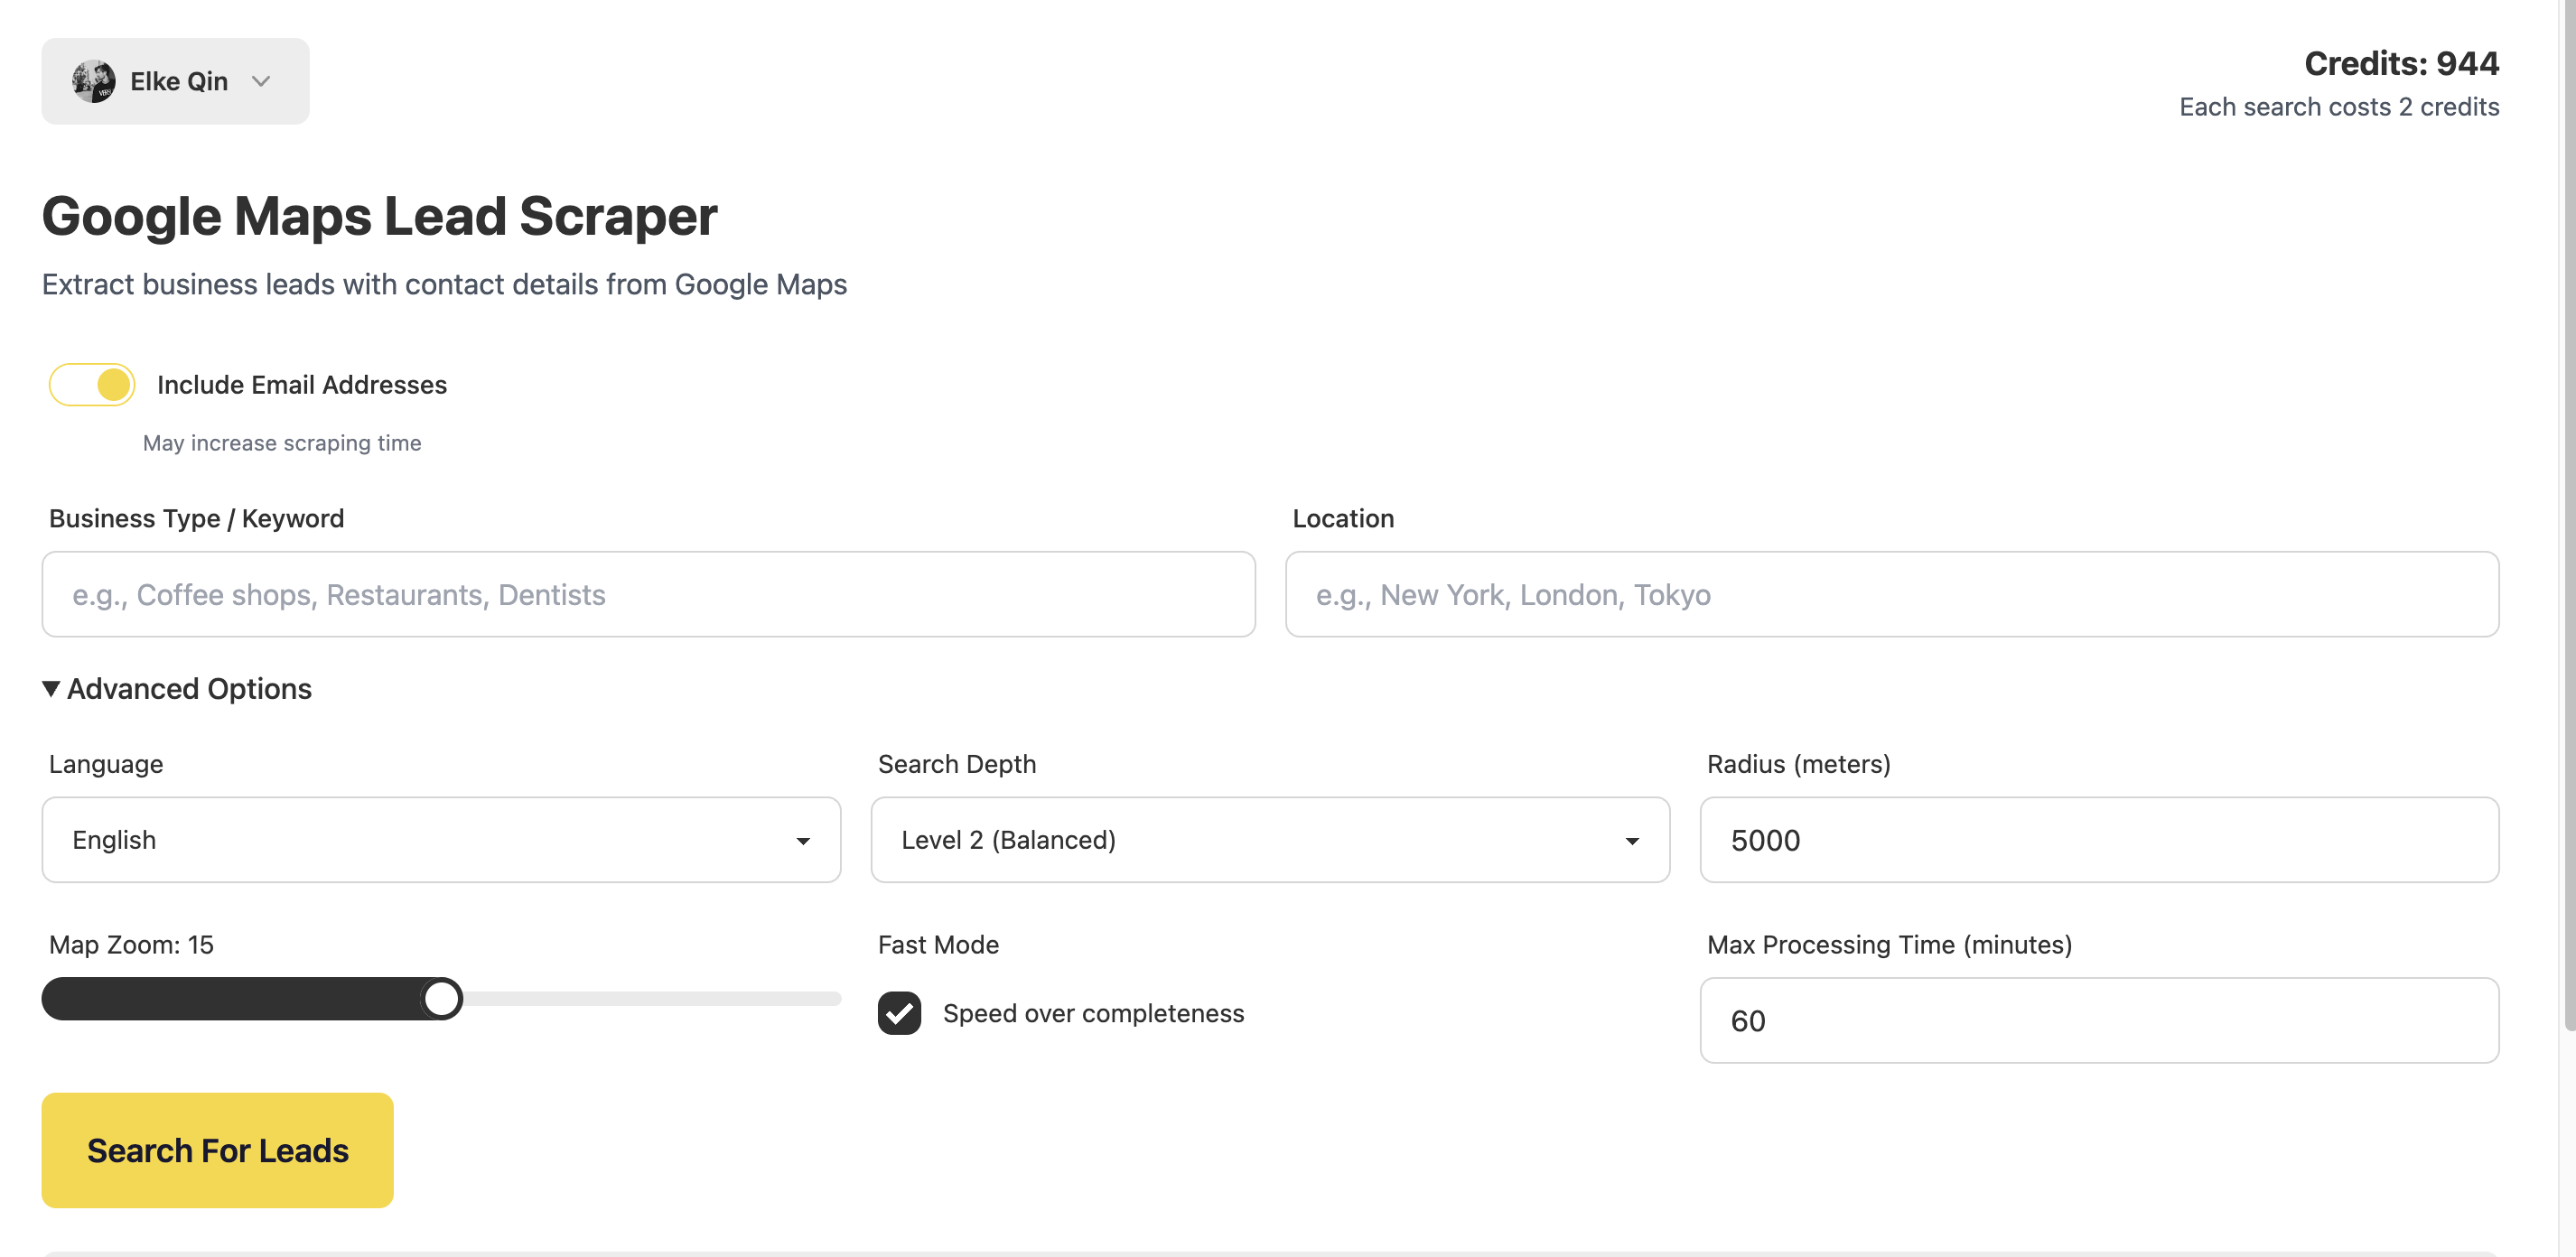Open the Language dropdown
2576x1257 pixels.
tap(440, 840)
